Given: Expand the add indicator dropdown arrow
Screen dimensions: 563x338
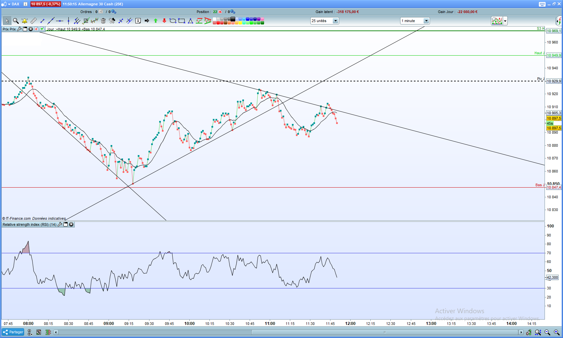Looking at the screenshot, I should (x=505, y=21).
